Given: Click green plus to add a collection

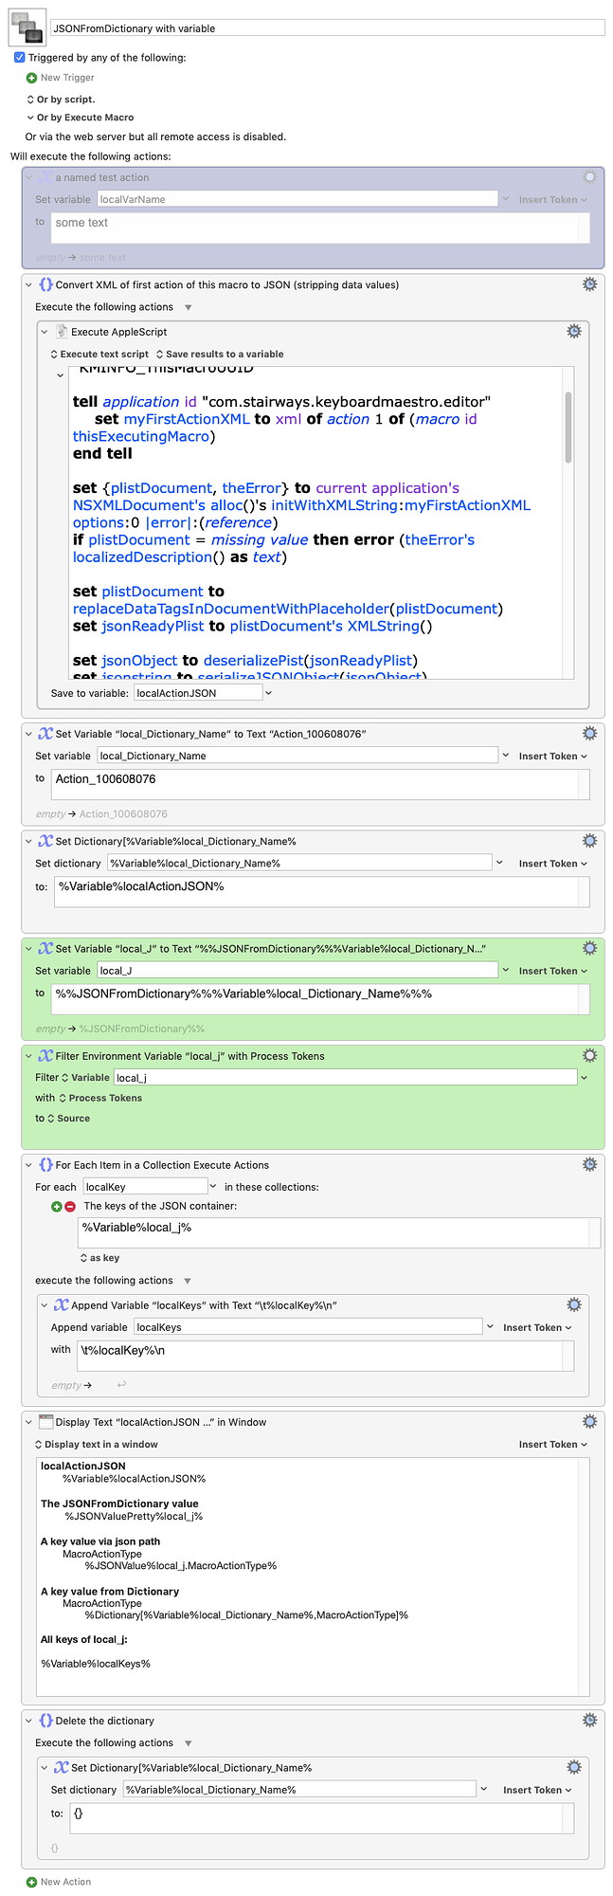Looking at the screenshot, I should tap(57, 1206).
